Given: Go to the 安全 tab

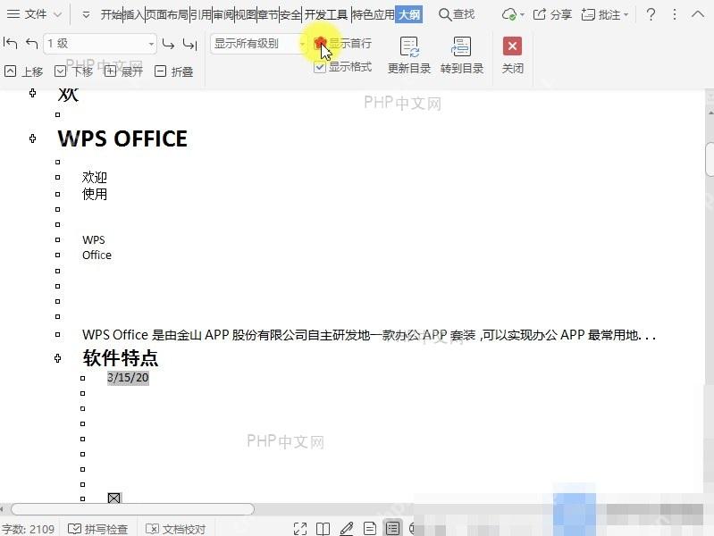Looking at the screenshot, I should (290, 14).
